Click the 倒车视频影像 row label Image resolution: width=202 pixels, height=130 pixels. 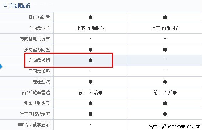[x=37, y=103]
